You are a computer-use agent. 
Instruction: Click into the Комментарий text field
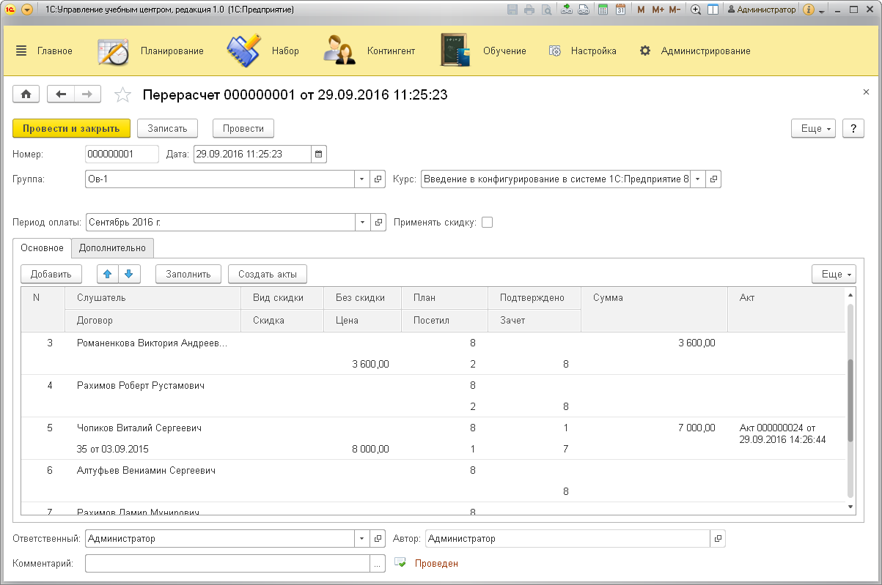[227, 564]
